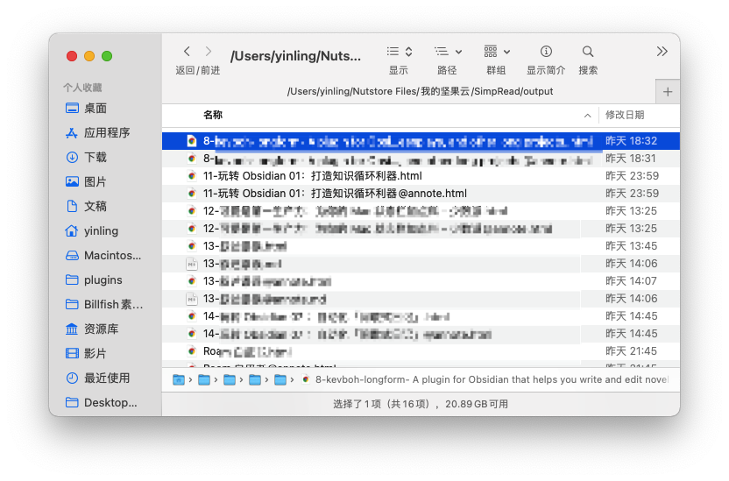This screenshot has height=481, width=729.
Task: Toggle sort direction caret in header
Action: click(588, 116)
